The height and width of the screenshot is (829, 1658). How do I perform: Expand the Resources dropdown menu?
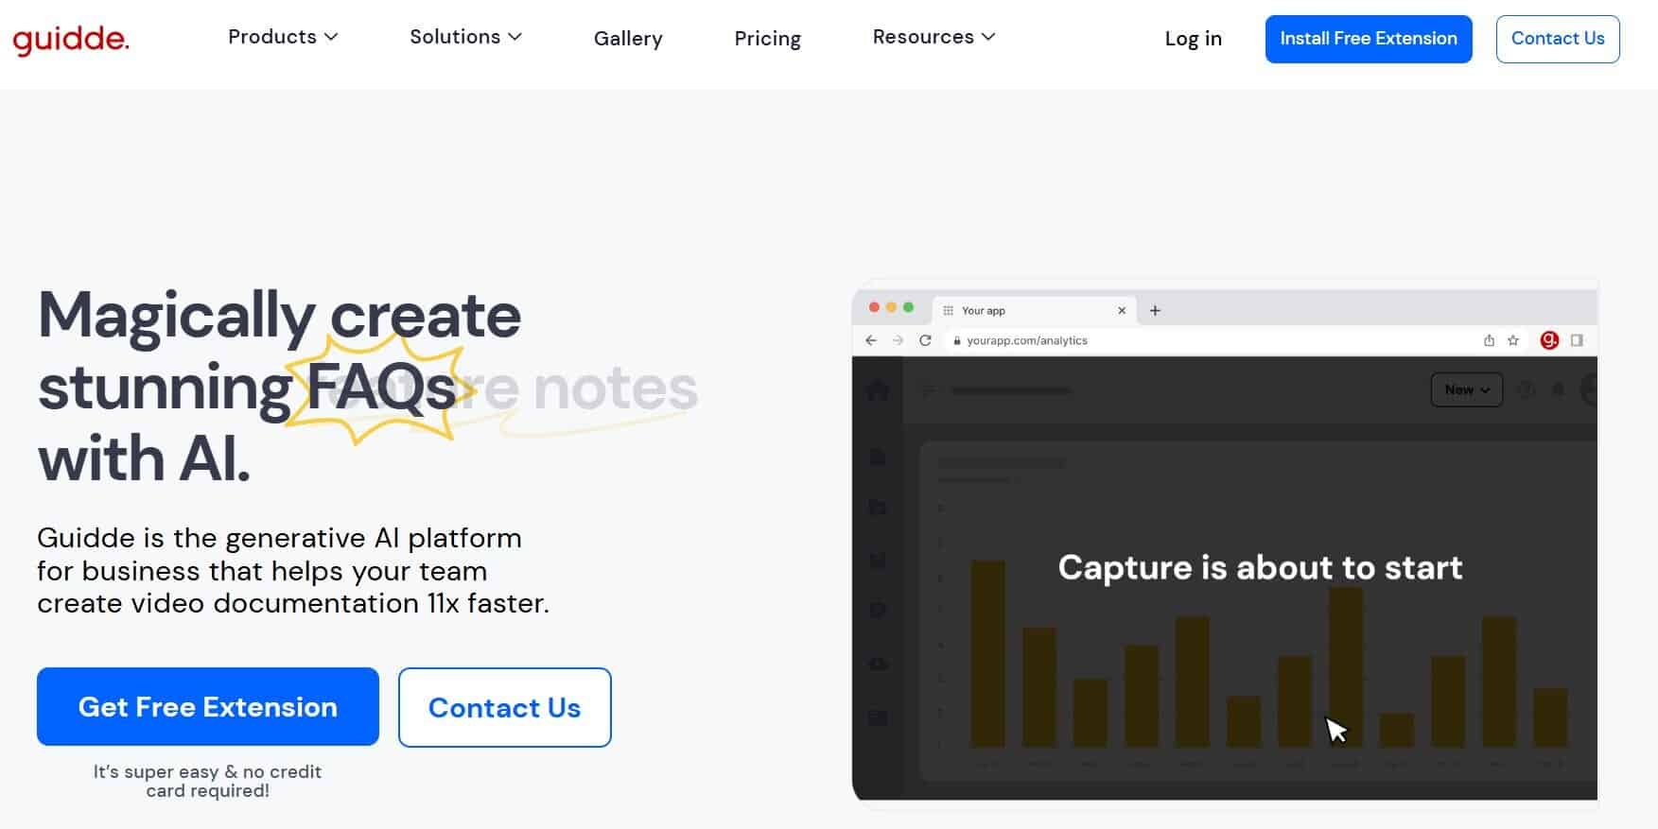click(x=934, y=37)
